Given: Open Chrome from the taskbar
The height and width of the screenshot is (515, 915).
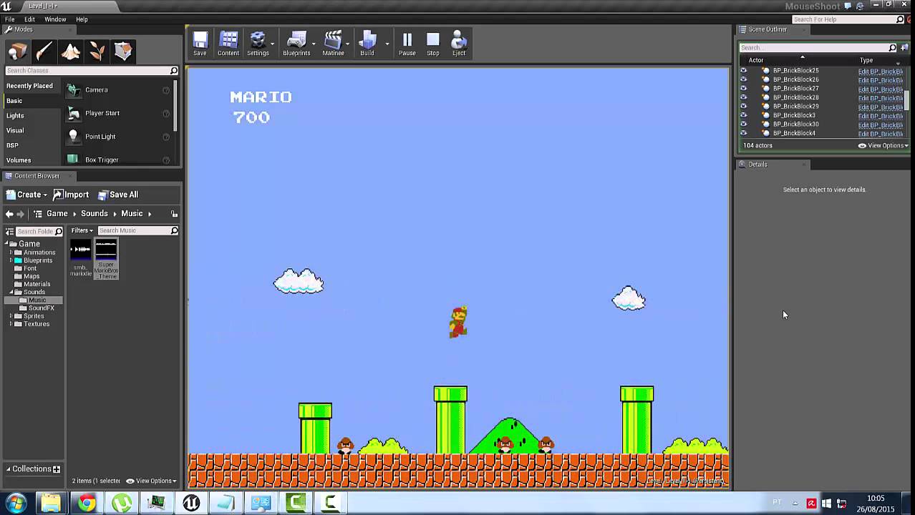Looking at the screenshot, I should click(86, 504).
